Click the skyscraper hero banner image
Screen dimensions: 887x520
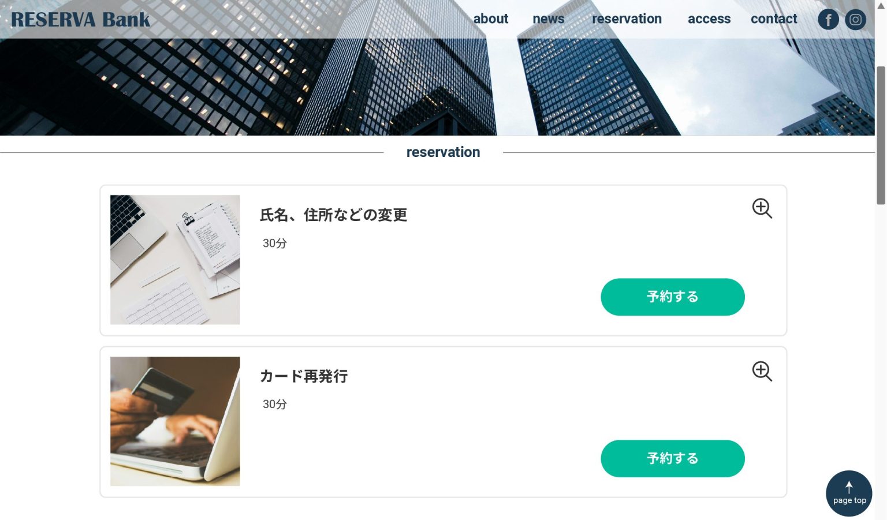(x=437, y=87)
